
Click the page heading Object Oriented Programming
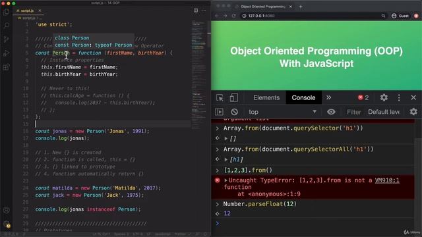(x=316, y=57)
